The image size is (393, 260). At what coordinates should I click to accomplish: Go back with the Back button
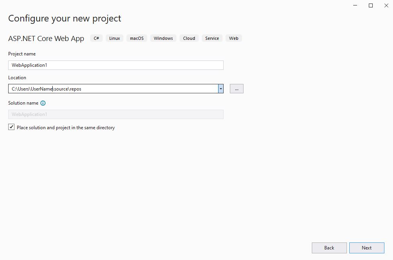tap(329, 248)
